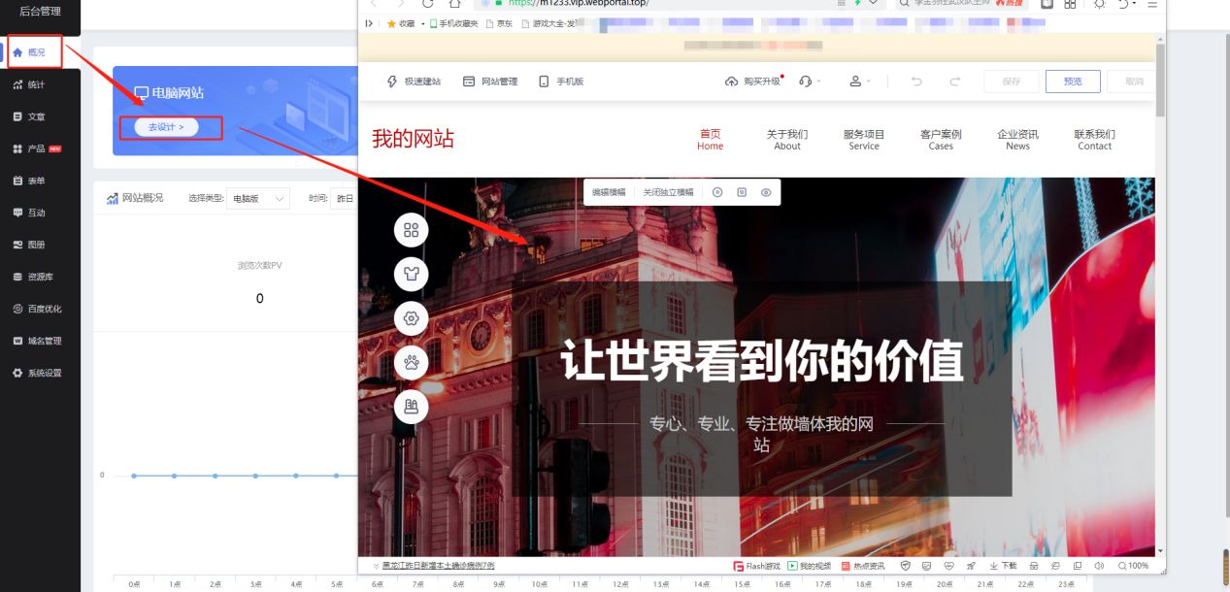Click the undo arrow in editor toolbar
Image resolution: width=1230 pixels, height=592 pixels.
point(916,82)
